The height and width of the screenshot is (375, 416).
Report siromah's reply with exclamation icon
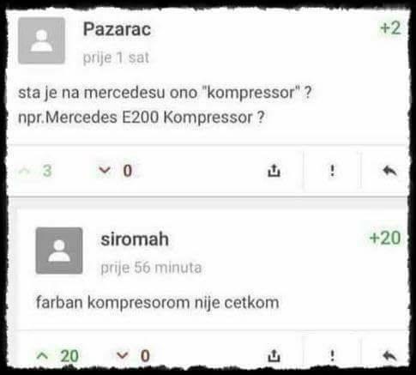pyautogui.click(x=332, y=356)
